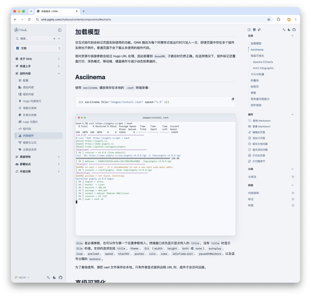Toggle dark mode in right panel header
The height and width of the screenshot is (297, 311).
pos(289,30)
